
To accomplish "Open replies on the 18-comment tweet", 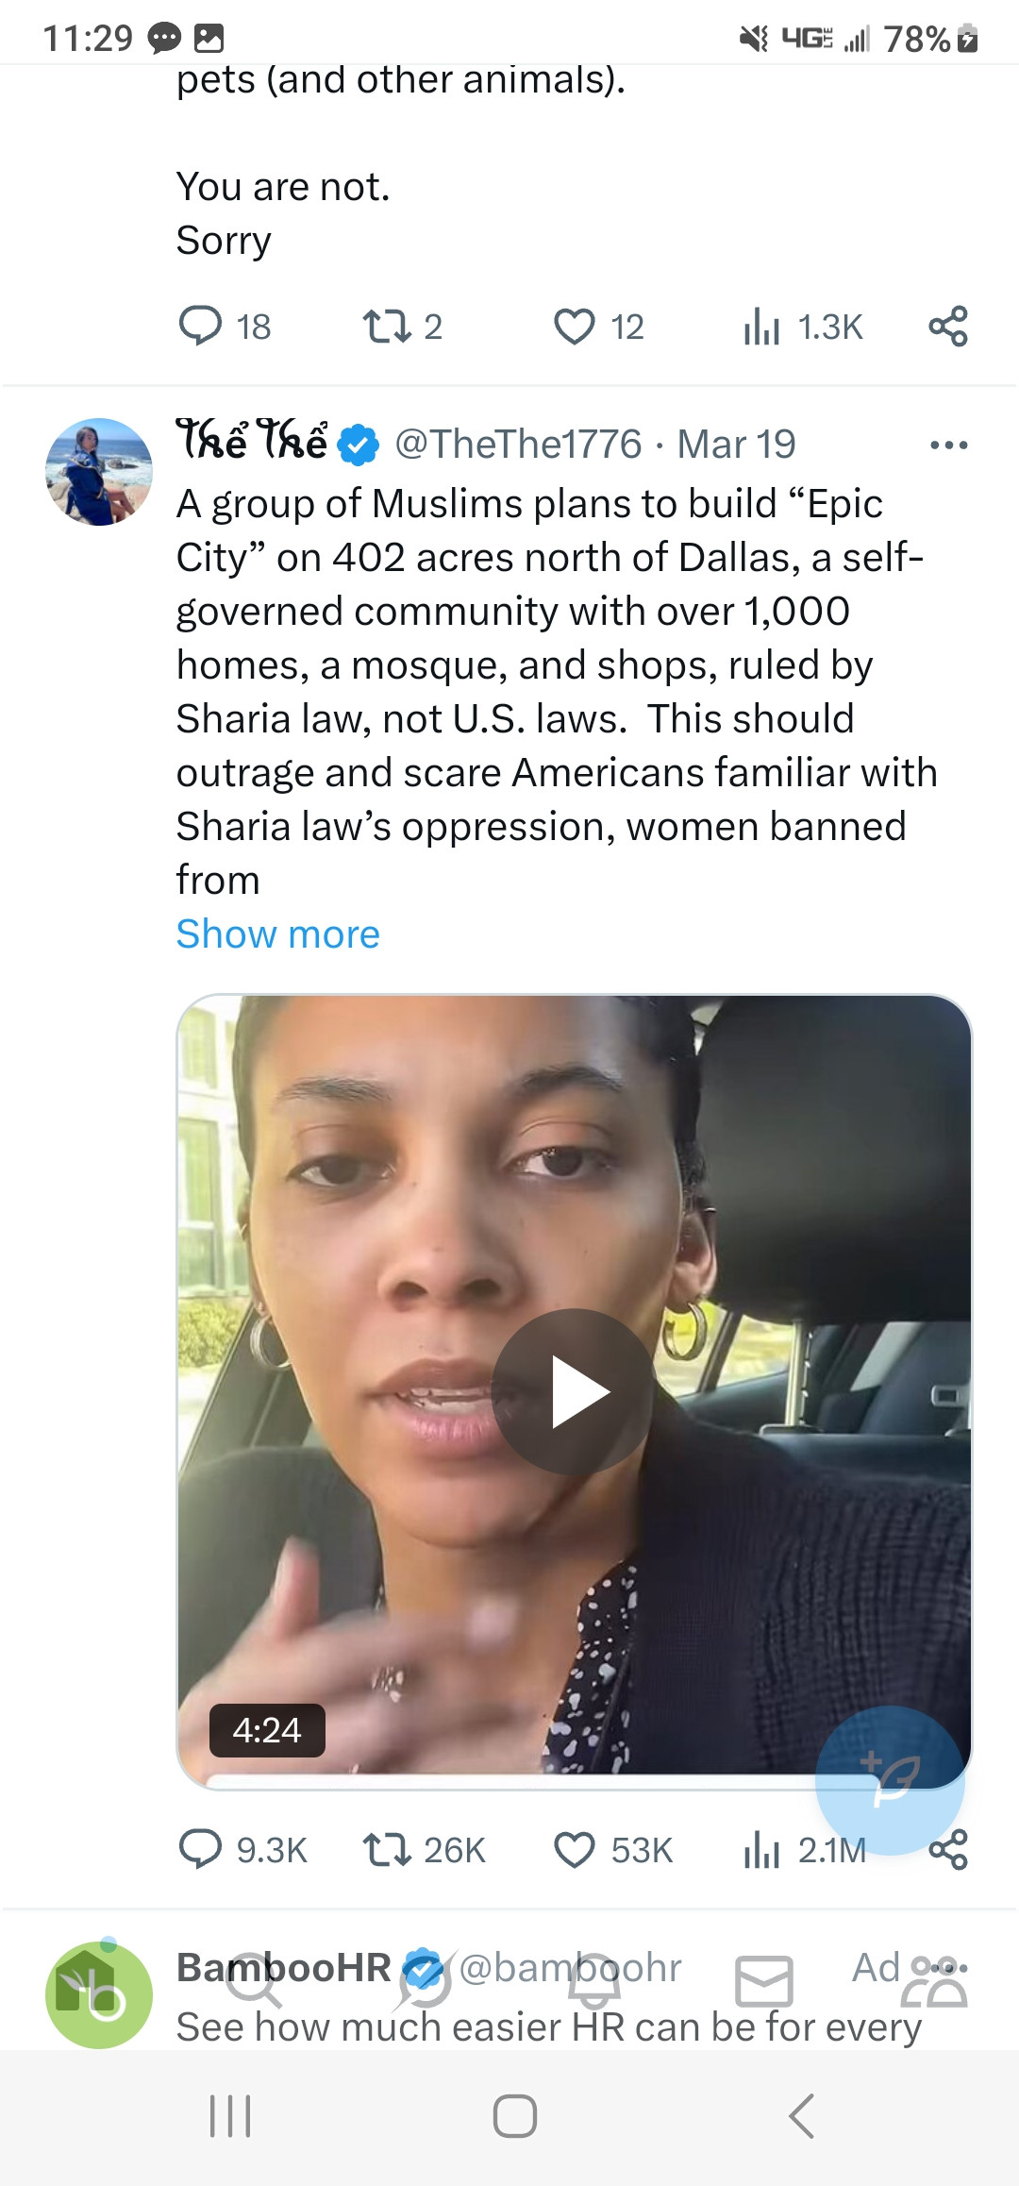I will (200, 327).
